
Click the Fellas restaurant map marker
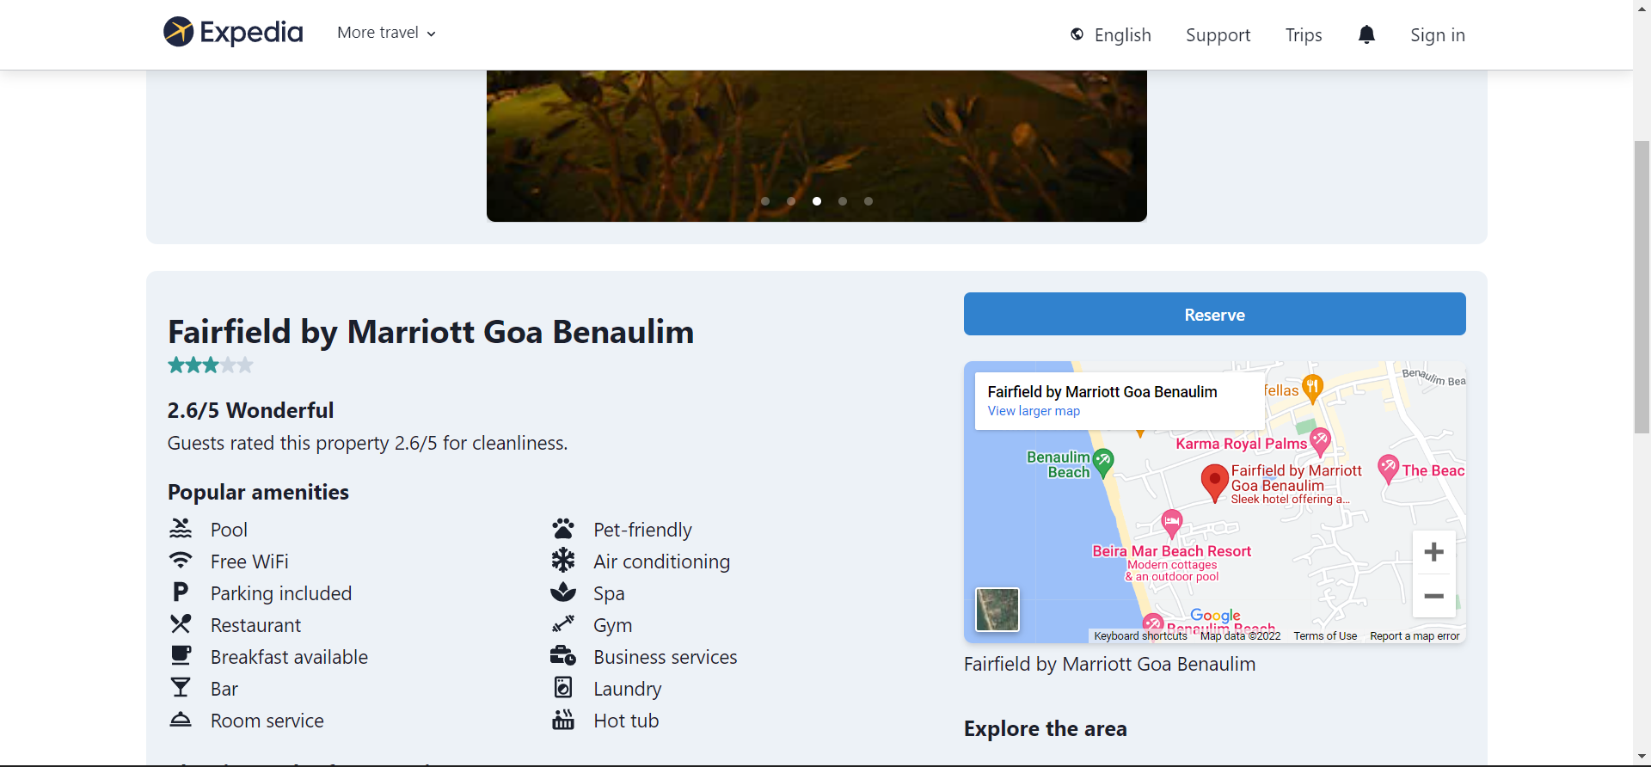coord(1312,389)
